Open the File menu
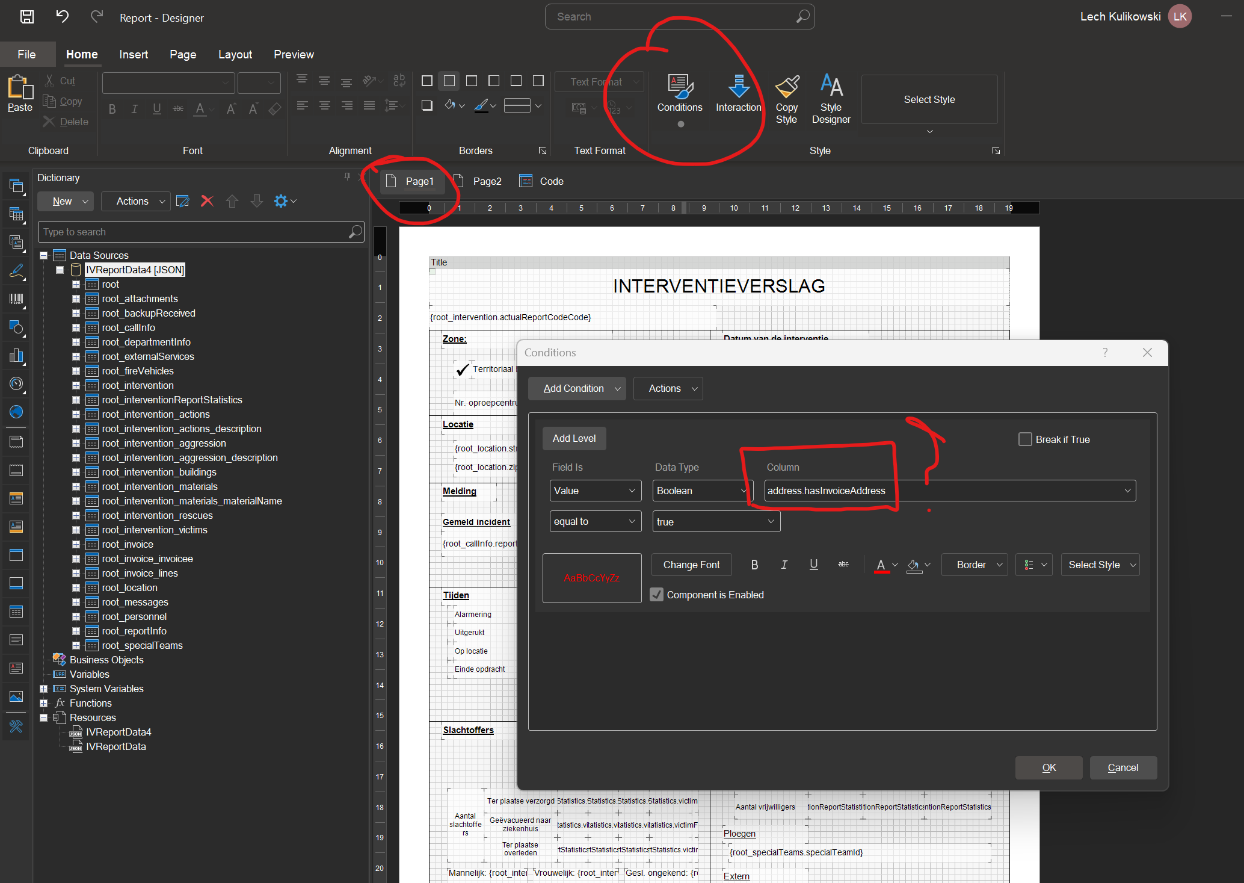The width and height of the screenshot is (1244, 883). 26,54
